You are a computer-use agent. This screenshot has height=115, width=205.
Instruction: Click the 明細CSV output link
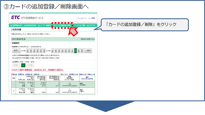pos(91,74)
